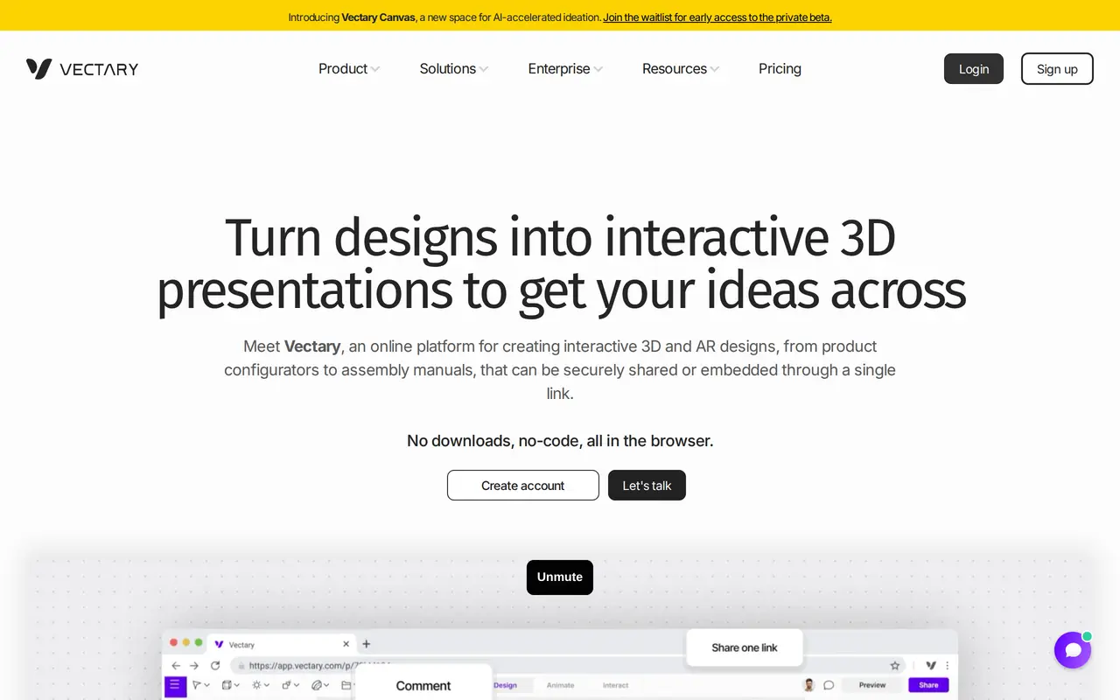Click the back arrow in demo browser

pyautogui.click(x=176, y=666)
